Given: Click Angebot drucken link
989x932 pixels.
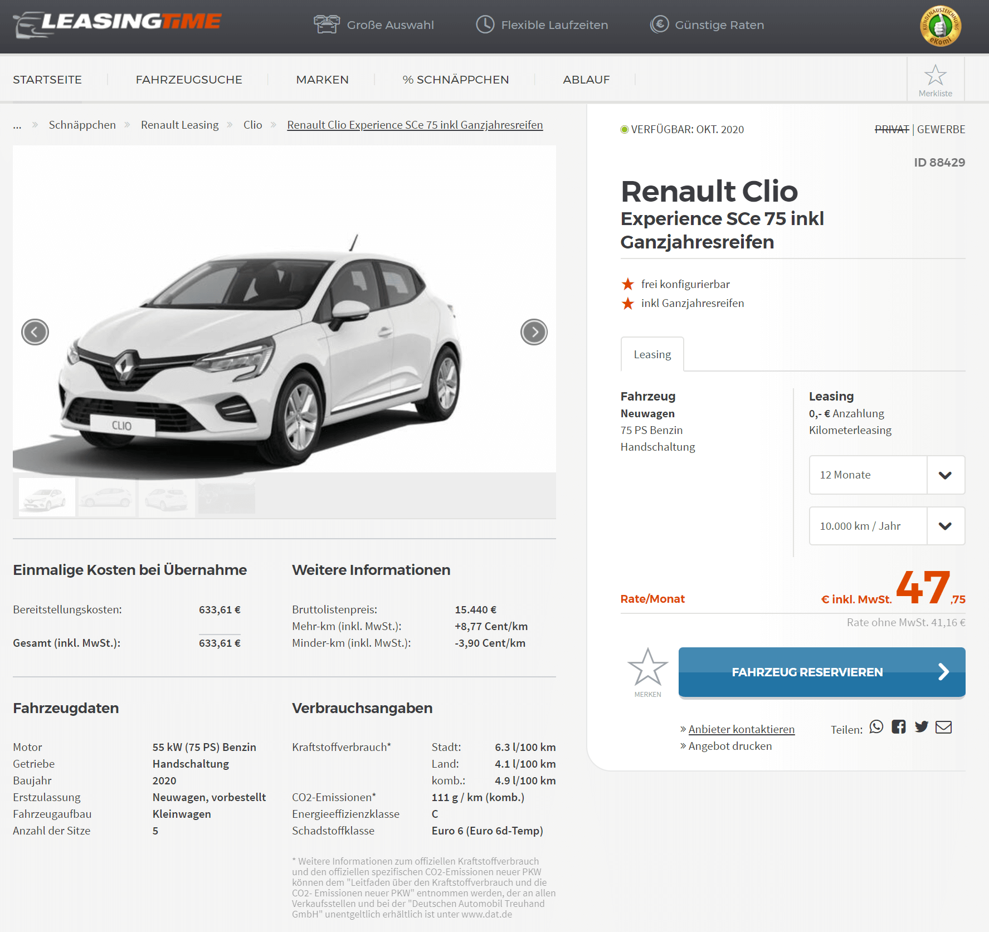Looking at the screenshot, I should point(730,746).
